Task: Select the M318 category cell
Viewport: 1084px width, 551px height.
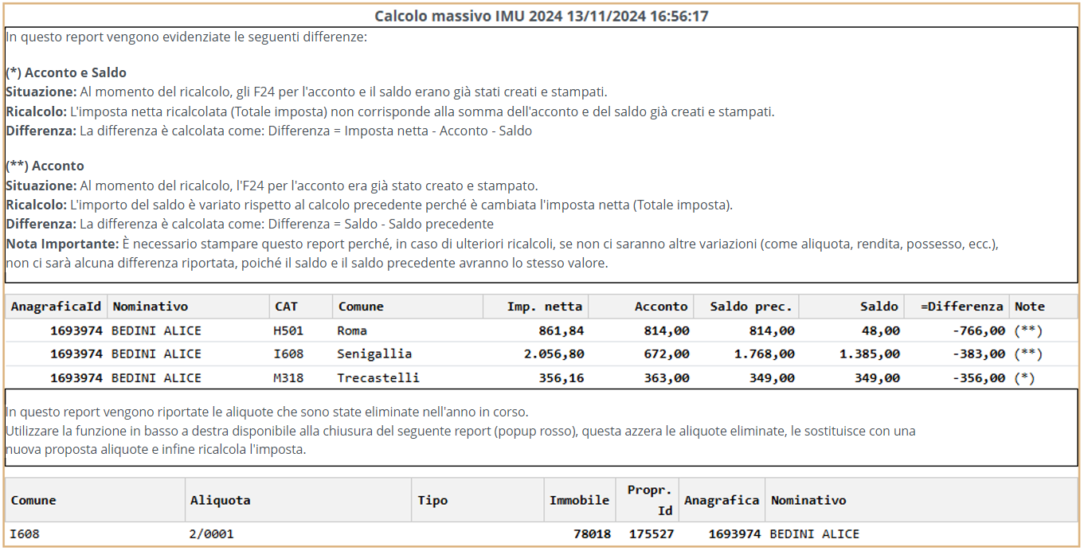Action: pyautogui.click(x=288, y=378)
